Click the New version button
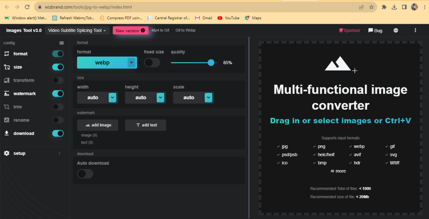The height and width of the screenshot is (219, 429). (x=130, y=31)
